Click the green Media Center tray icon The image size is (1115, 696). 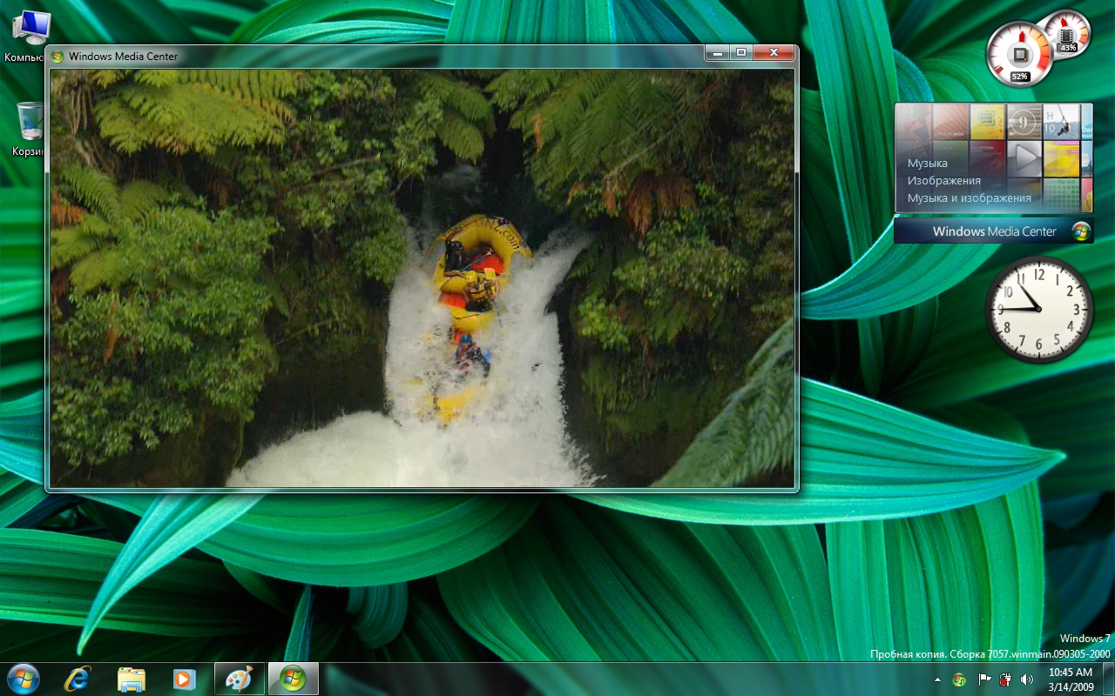pos(959,679)
